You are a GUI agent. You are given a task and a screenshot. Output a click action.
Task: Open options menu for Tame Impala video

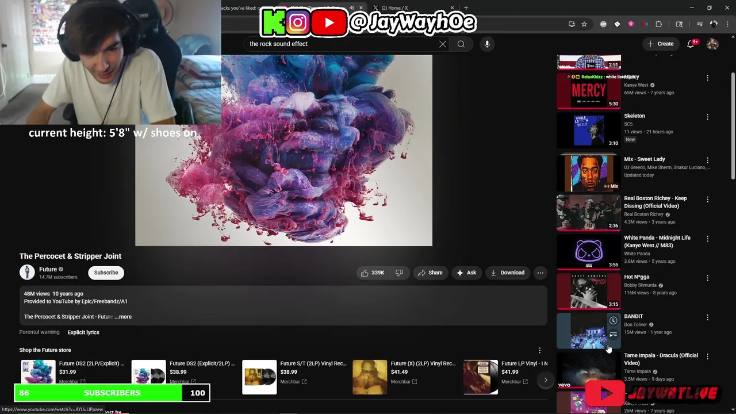[708, 356]
